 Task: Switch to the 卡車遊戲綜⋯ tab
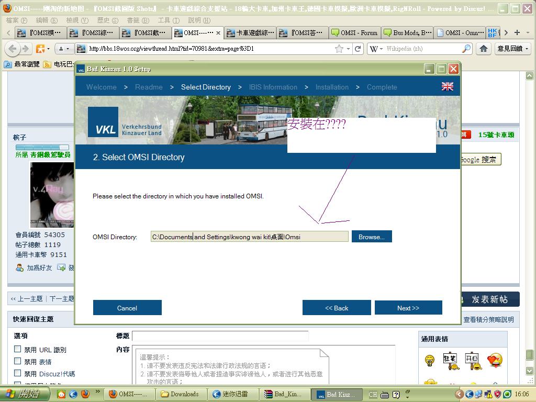pos(251,33)
